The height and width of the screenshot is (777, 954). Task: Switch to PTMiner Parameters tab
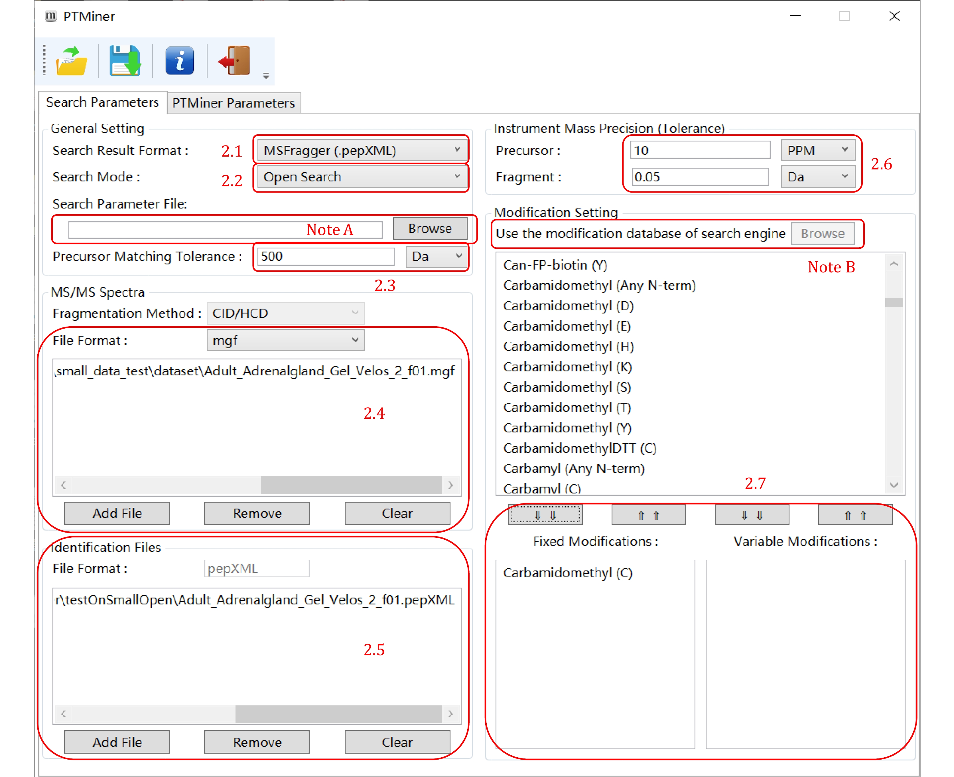[x=234, y=103]
